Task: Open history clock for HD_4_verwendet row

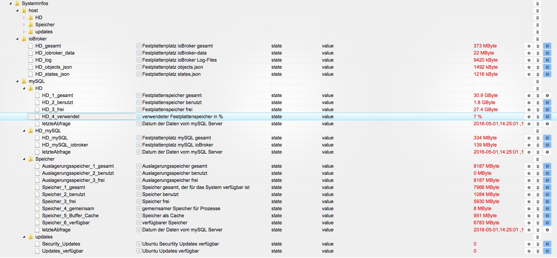Action: click(547, 117)
